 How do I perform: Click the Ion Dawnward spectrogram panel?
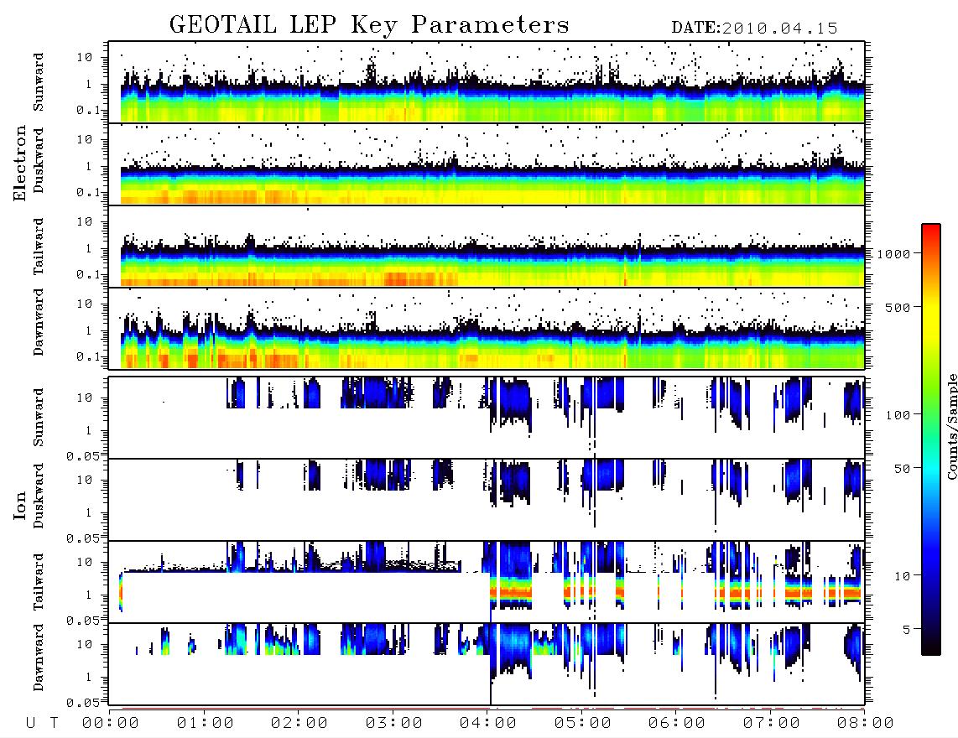tap(487, 663)
